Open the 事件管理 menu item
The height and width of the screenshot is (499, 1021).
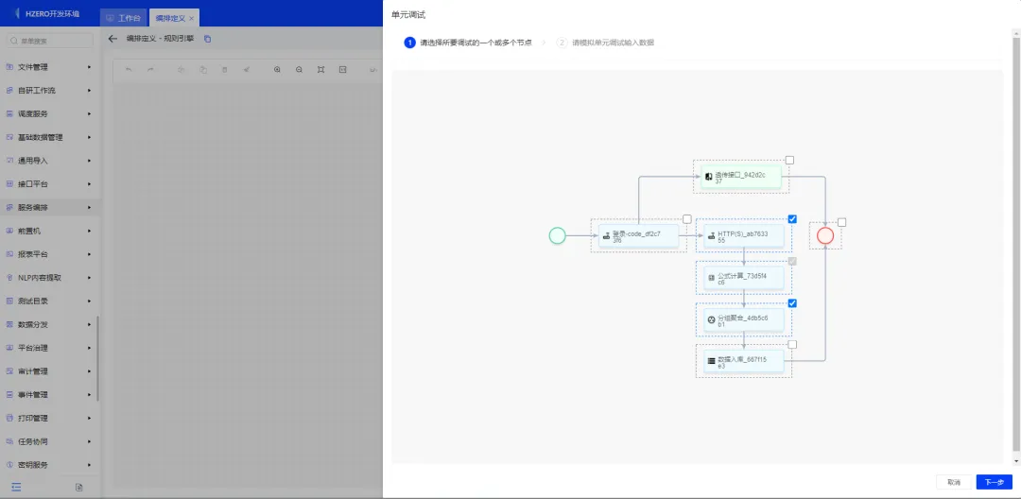[x=49, y=395]
